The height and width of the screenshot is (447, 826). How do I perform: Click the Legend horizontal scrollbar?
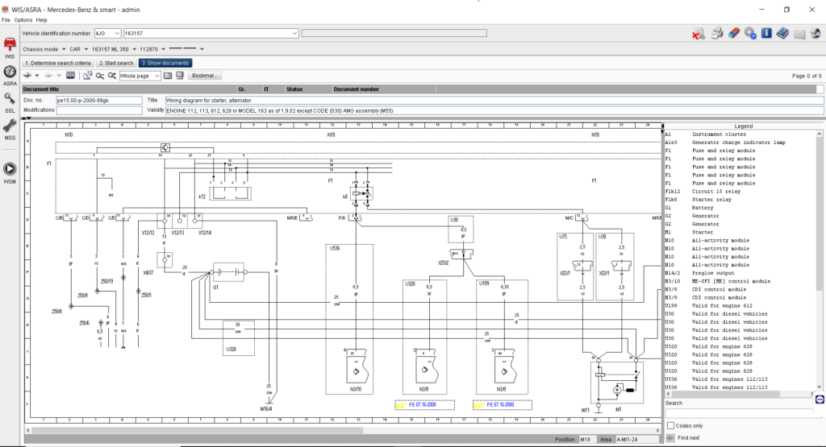click(740, 394)
